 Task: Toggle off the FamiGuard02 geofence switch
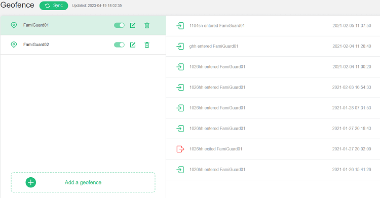(119, 45)
